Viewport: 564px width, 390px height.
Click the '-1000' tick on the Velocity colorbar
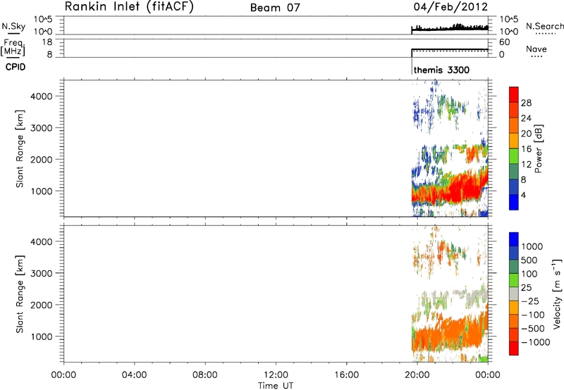click(x=536, y=342)
